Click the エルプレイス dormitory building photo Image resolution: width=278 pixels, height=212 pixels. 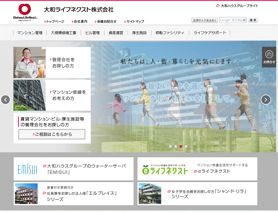[x=26, y=193]
